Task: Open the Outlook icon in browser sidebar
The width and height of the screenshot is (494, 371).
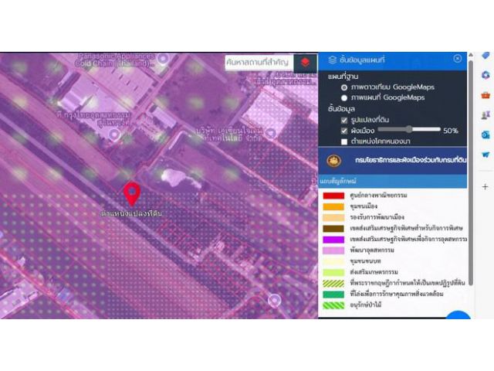Action: click(x=486, y=134)
